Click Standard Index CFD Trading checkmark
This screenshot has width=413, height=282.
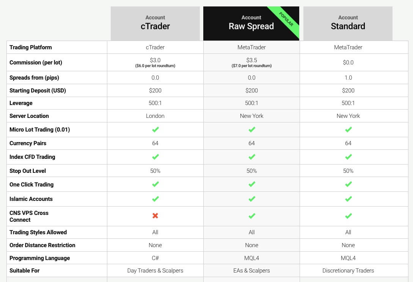pos(348,157)
